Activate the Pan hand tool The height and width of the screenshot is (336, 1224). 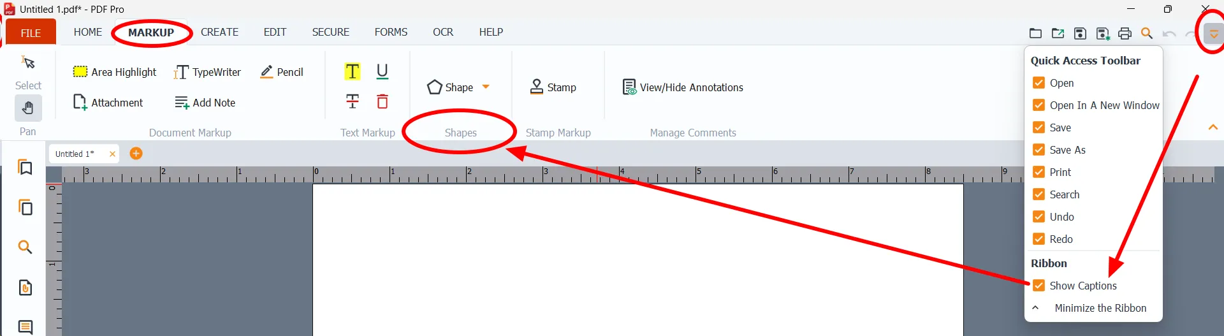coord(28,108)
